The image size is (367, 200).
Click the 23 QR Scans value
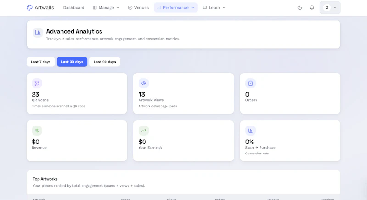pyautogui.click(x=35, y=94)
